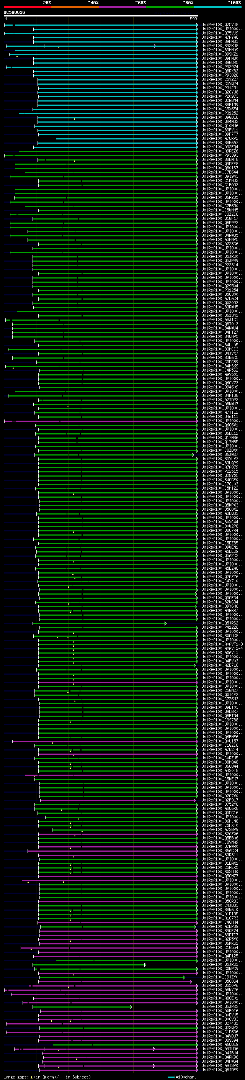Click the UniRef100_C1G554 label
This screenshot has width=245, height=1080.
pyautogui.click(x=220, y=947)
